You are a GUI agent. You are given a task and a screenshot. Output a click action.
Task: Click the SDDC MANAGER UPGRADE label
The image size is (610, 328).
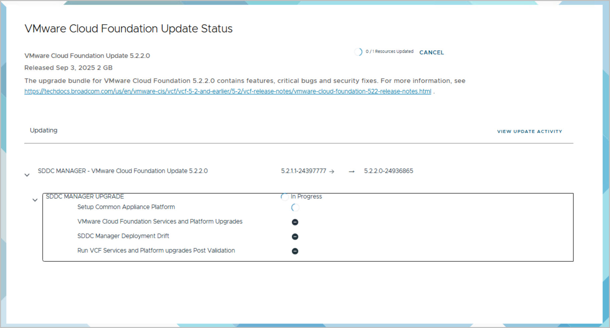[x=85, y=197]
